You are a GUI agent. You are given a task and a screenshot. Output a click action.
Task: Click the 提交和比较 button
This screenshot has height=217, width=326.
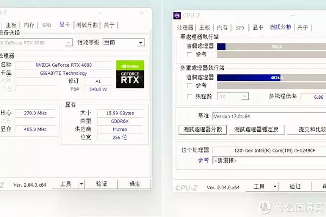[x=306, y=130]
